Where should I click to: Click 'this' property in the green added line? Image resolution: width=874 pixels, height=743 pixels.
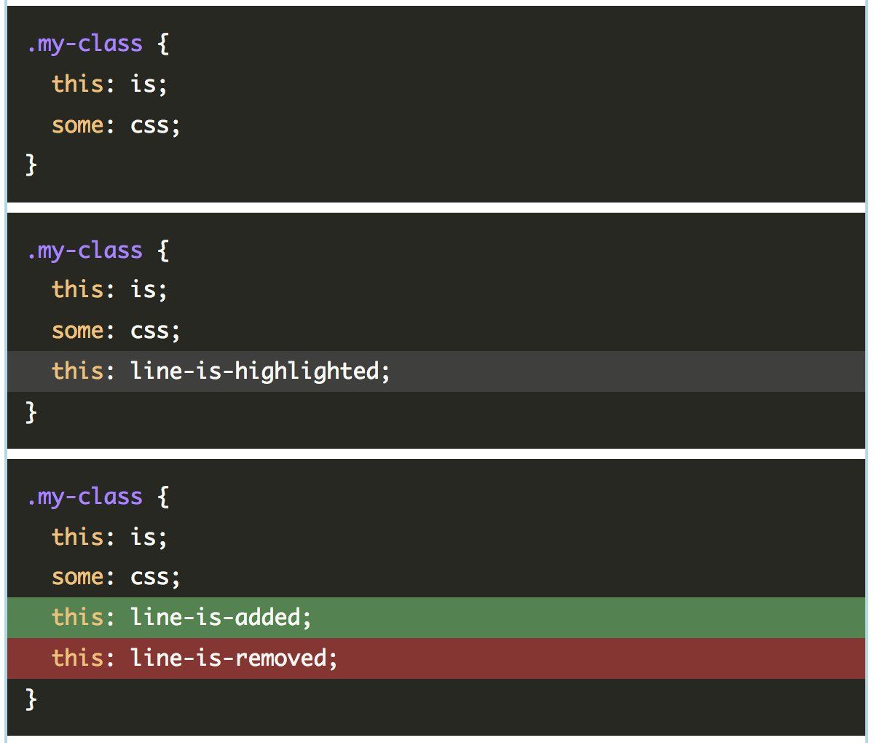point(77,618)
